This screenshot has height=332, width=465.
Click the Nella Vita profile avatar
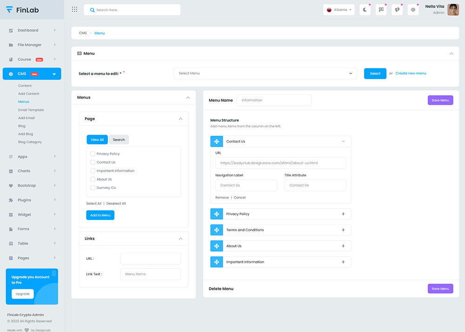click(x=453, y=10)
